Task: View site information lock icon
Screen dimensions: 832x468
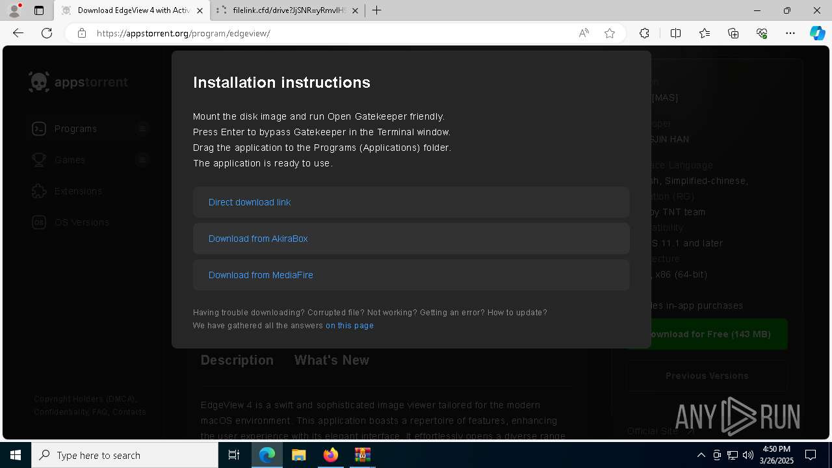Action: pos(82,33)
